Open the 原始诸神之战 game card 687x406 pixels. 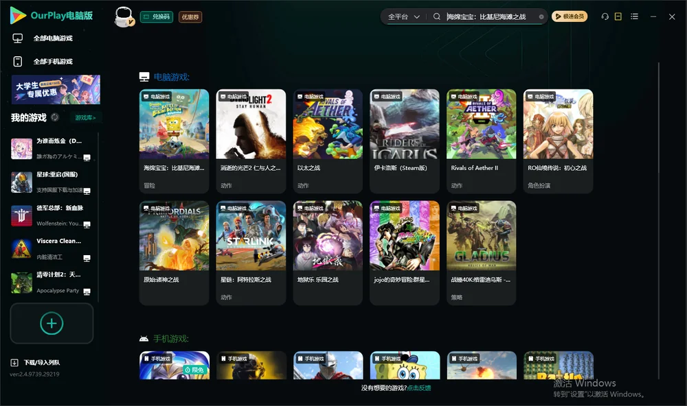(x=174, y=252)
